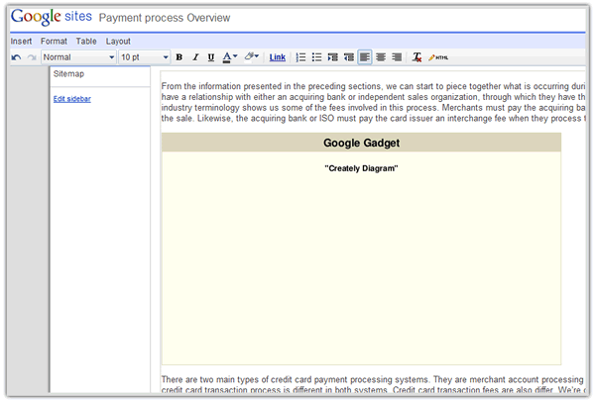This screenshot has height=402, width=595.
Task: Click the "Creately Diagram" gadget placeholder text
Action: tap(361, 168)
